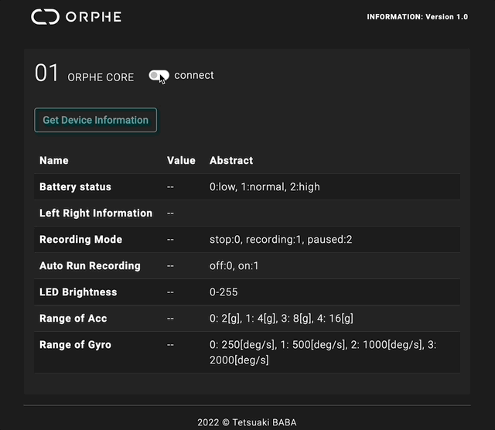Image resolution: width=495 pixels, height=430 pixels.
Task: Click the Range of Acc value '--'
Action: (x=170, y=319)
